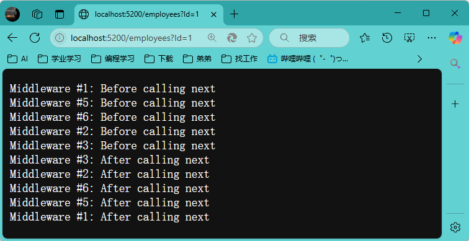This screenshot has width=469, height=241.
Task: Expand more bookmarks chevron
Action: (x=419, y=59)
